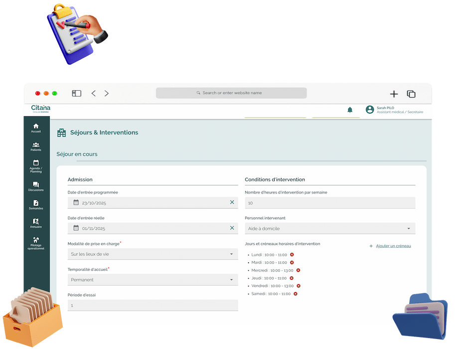The width and height of the screenshot is (459, 349).
Task: Click the Période d'essai input field
Action: (153, 305)
